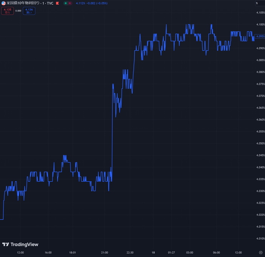Viewport: 265px width, 257px height.
Task: Click the TradingView logo
Action: point(20,245)
